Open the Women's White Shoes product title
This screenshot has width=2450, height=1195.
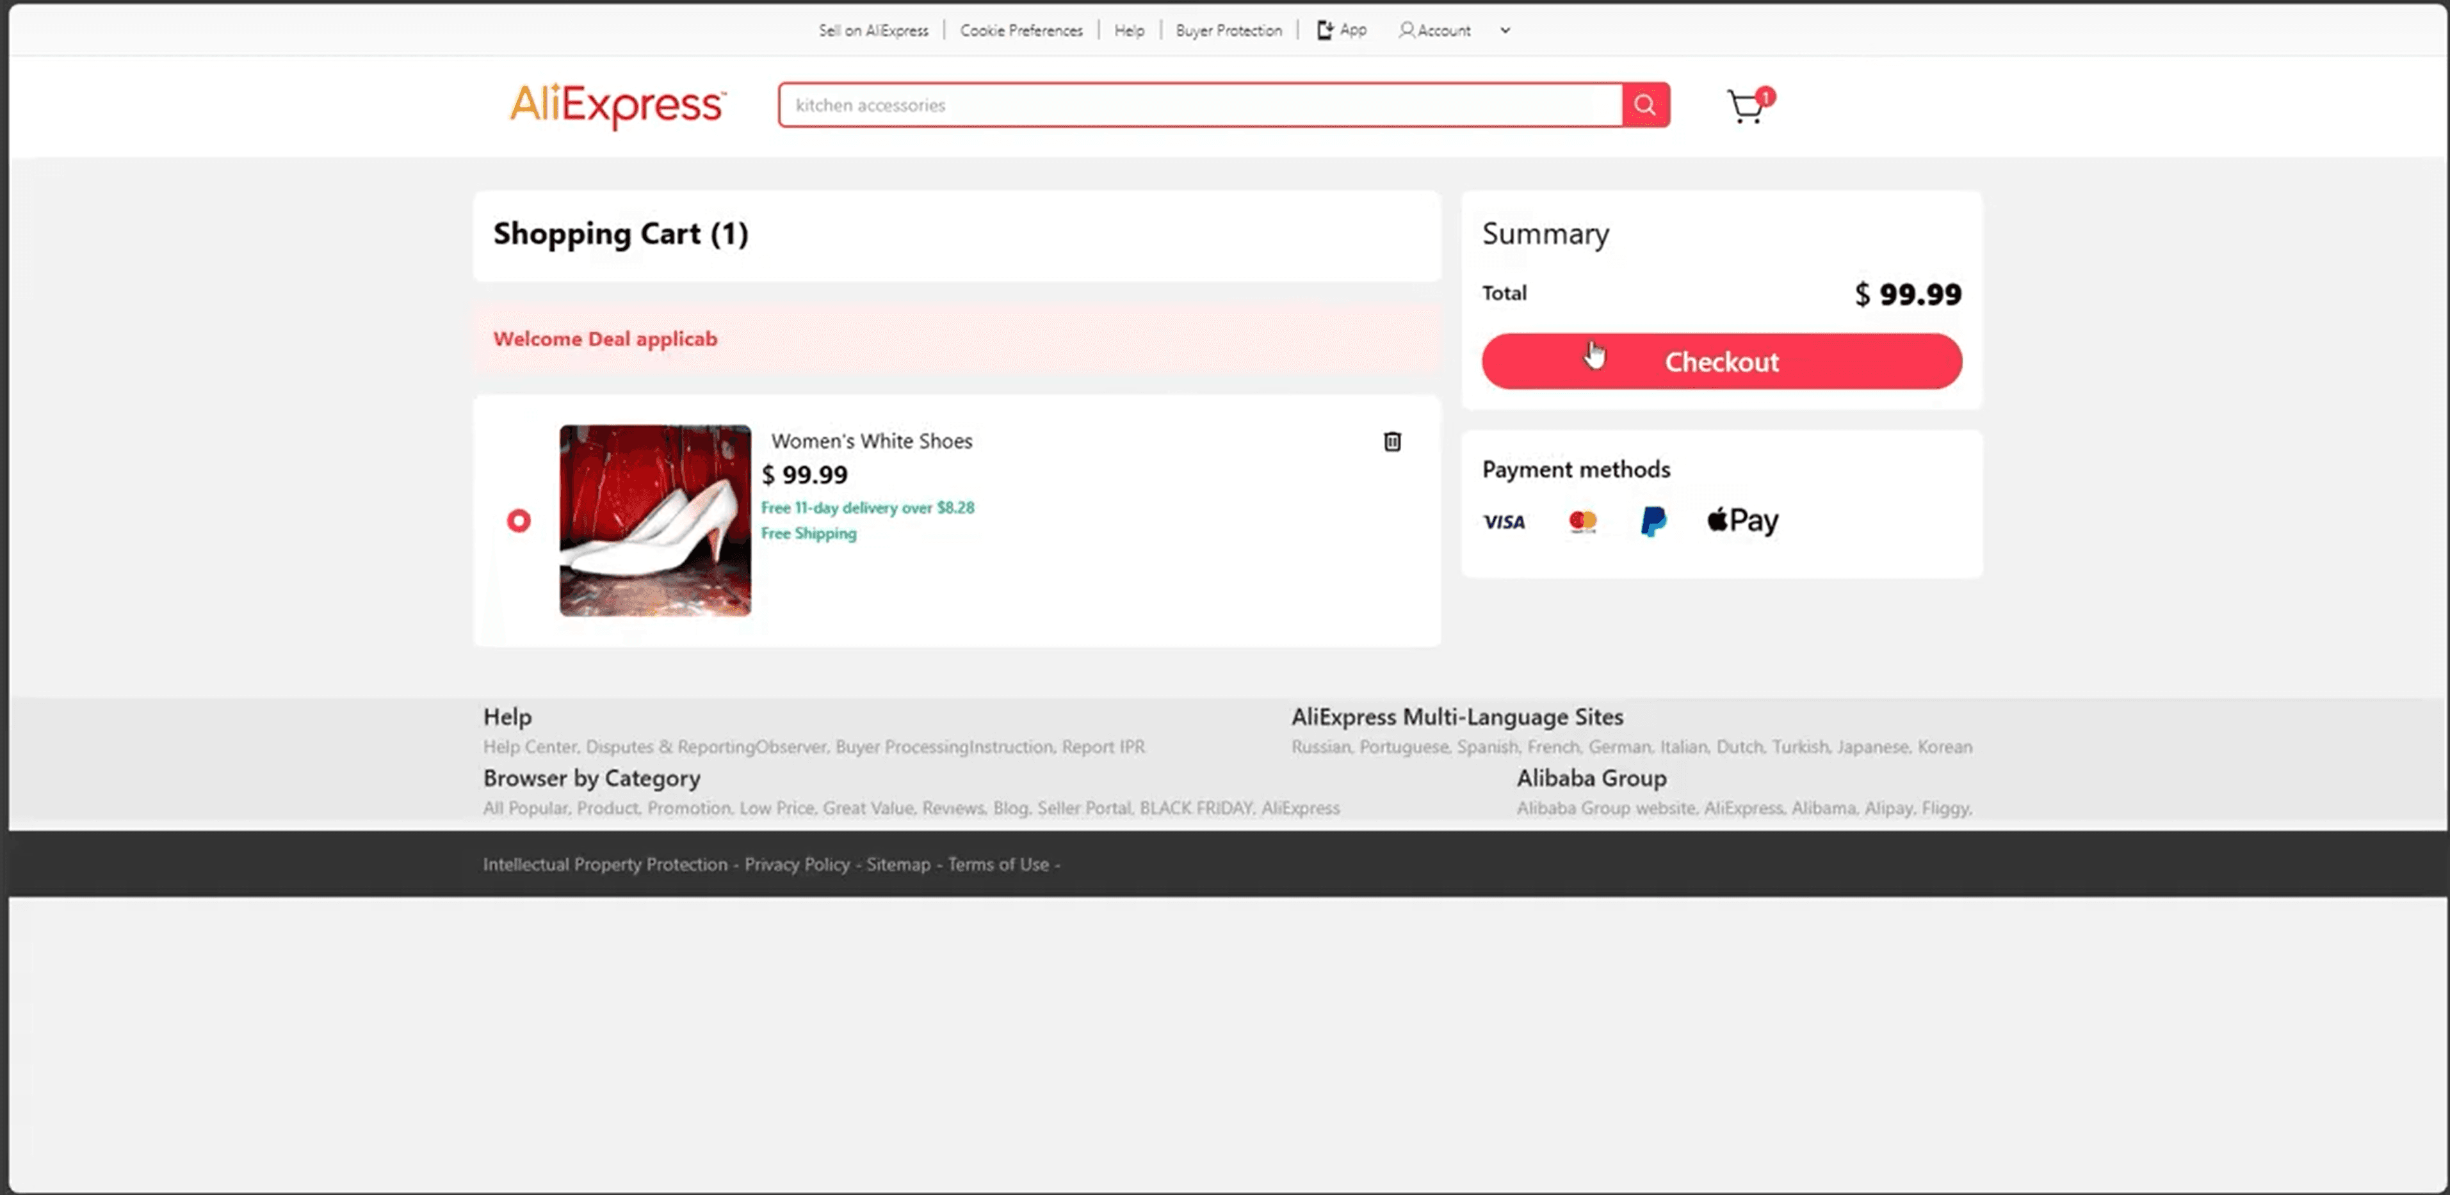(871, 441)
